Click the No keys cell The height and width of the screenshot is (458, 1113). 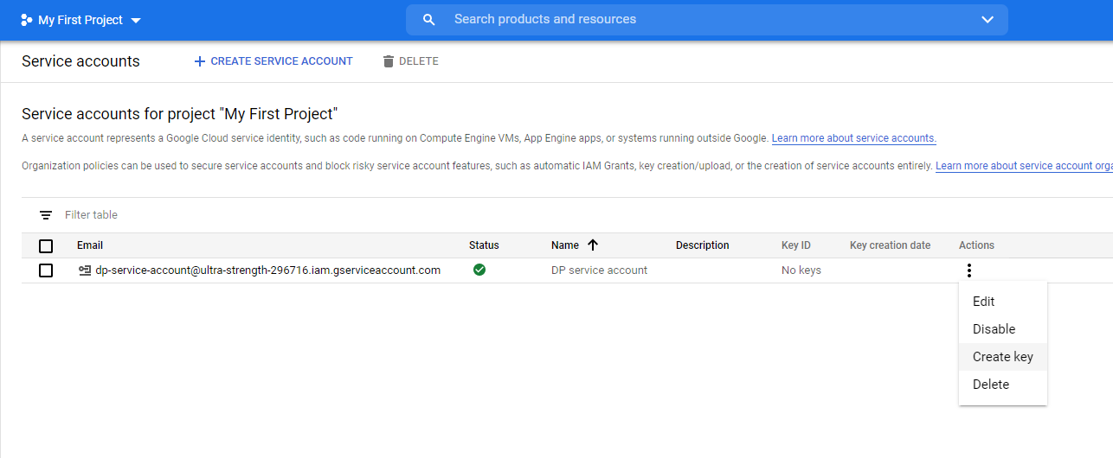801,270
